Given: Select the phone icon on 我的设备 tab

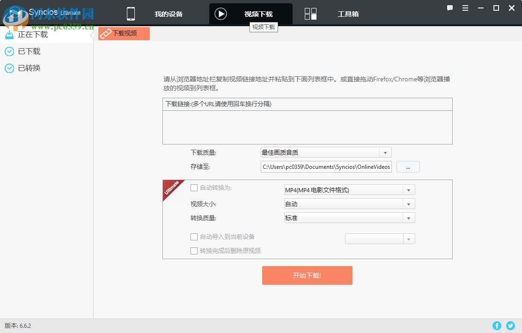Looking at the screenshot, I should point(131,13).
